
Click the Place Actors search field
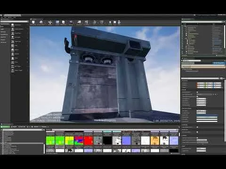pyautogui.click(x=14, y=22)
